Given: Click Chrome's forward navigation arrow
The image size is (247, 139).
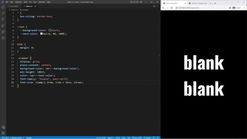Looking at the screenshot, I should pos(167,8).
